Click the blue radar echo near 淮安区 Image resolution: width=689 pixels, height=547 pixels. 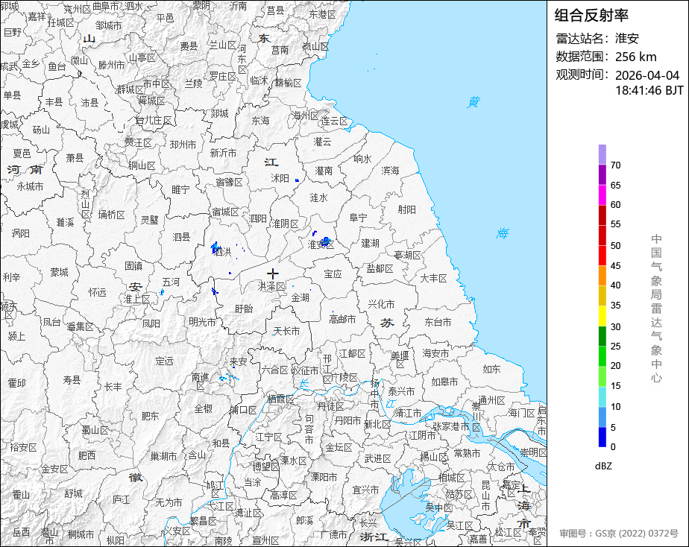point(325,241)
